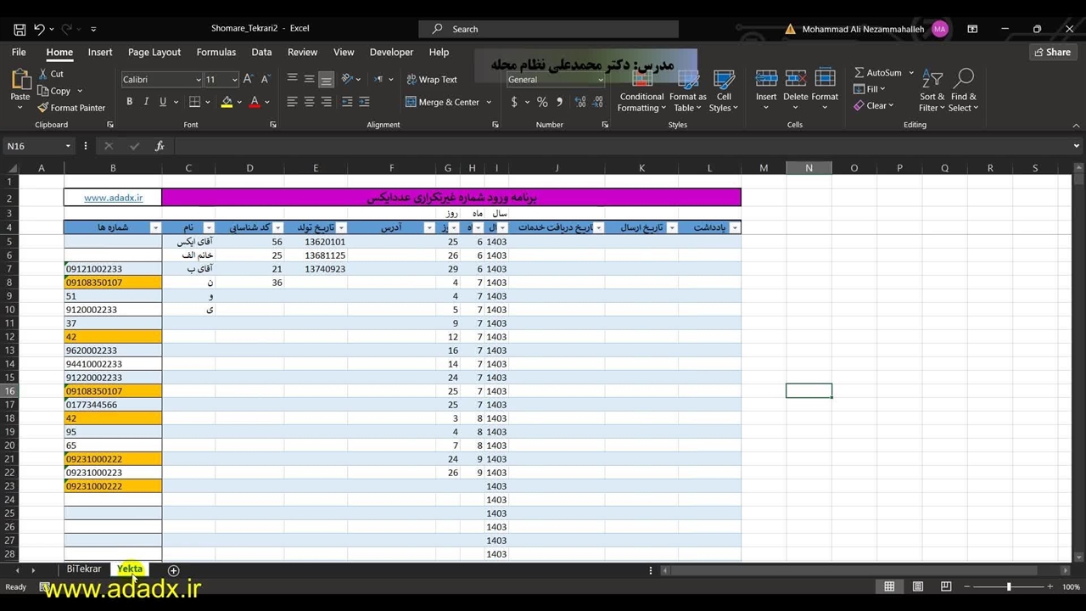Click the Share button
1086x611 pixels.
1051,52
